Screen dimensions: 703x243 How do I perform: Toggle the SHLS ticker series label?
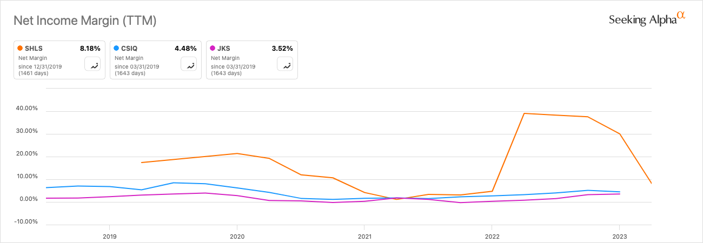[34, 49]
